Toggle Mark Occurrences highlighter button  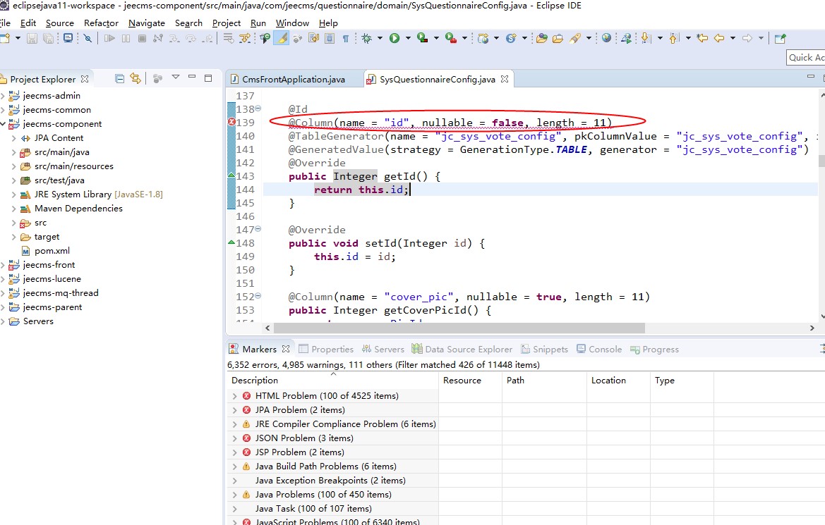click(281, 38)
